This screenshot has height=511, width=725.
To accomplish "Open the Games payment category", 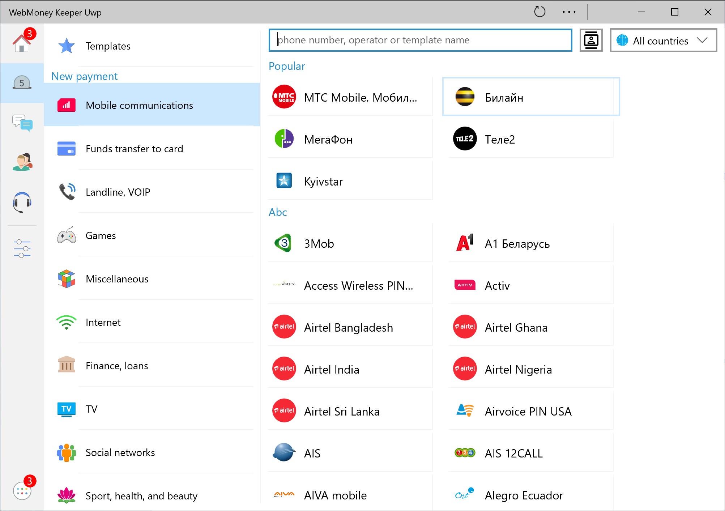I will pyautogui.click(x=101, y=235).
